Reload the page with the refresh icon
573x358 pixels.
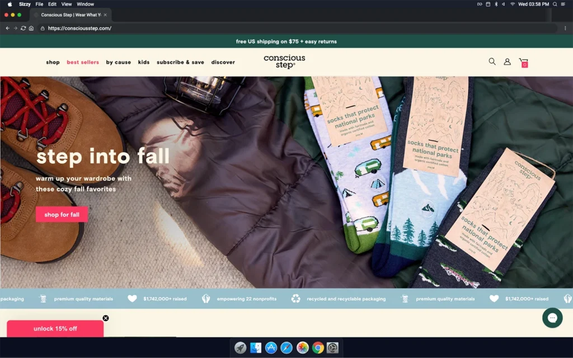click(x=23, y=28)
